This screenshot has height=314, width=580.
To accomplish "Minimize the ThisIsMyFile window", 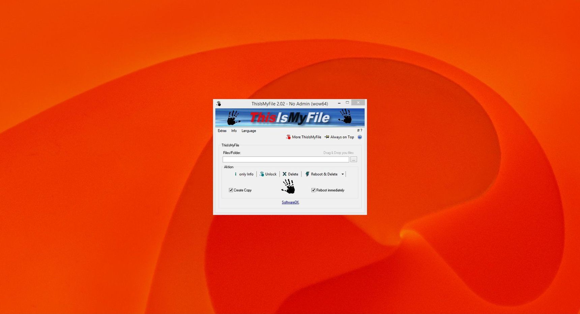I will 339,103.
